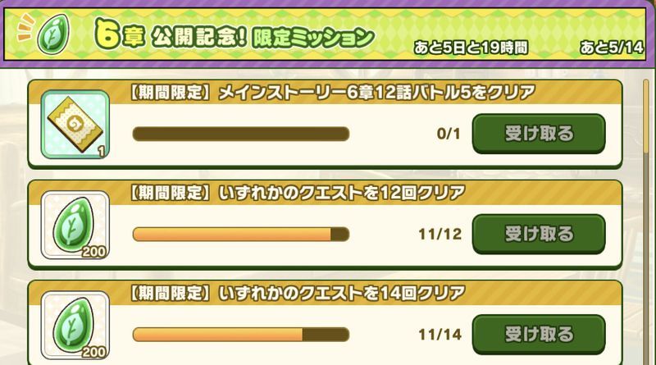Click the 公開記念! 限定ミッション banner title
This screenshot has height=365, width=656.
[x=262, y=37]
